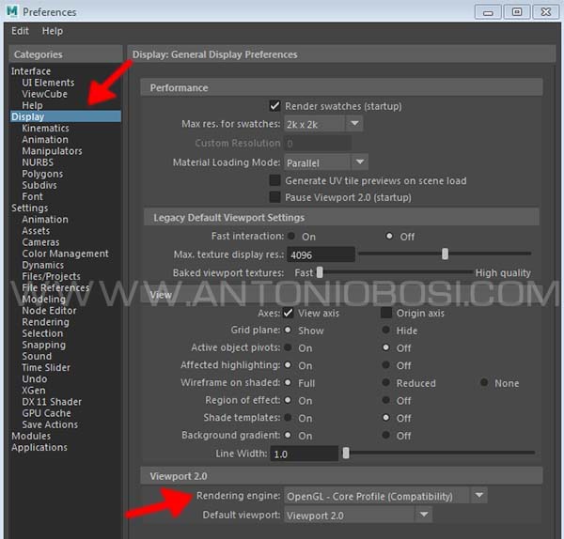Select Dynamics category
The width and height of the screenshot is (564, 539).
pyautogui.click(x=43, y=265)
